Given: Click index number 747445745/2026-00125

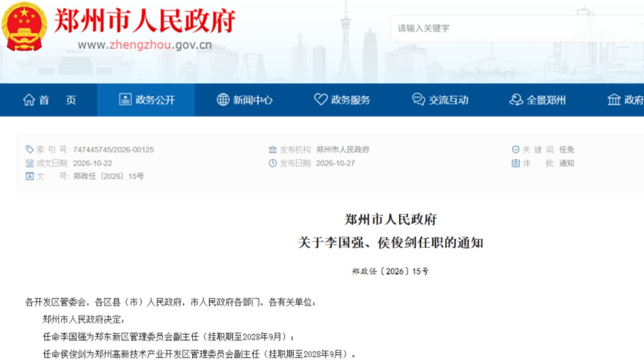Looking at the screenshot, I should pyautogui.click(x=114, y=150).
